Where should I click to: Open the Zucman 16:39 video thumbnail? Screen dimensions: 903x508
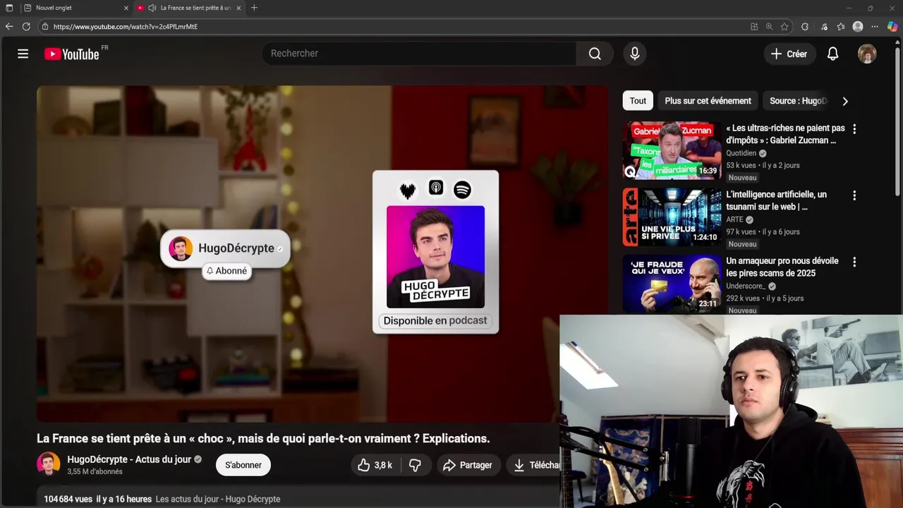pos(672,150)
